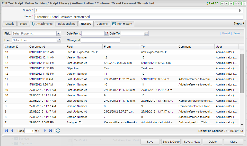
Task: Go to next page of history changes
Action: coord(45,131)
